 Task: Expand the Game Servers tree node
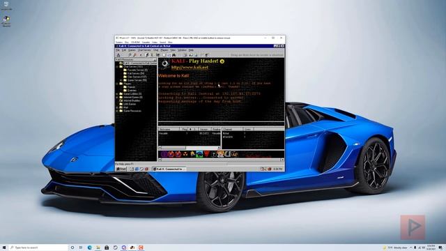click(x=121, y=80)
